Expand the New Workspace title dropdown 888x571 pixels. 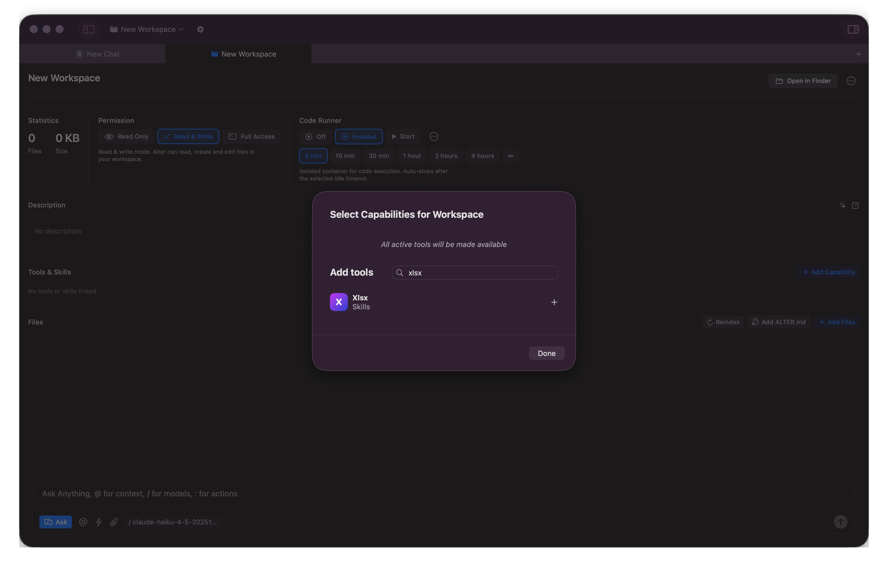[x=147, y=29]
